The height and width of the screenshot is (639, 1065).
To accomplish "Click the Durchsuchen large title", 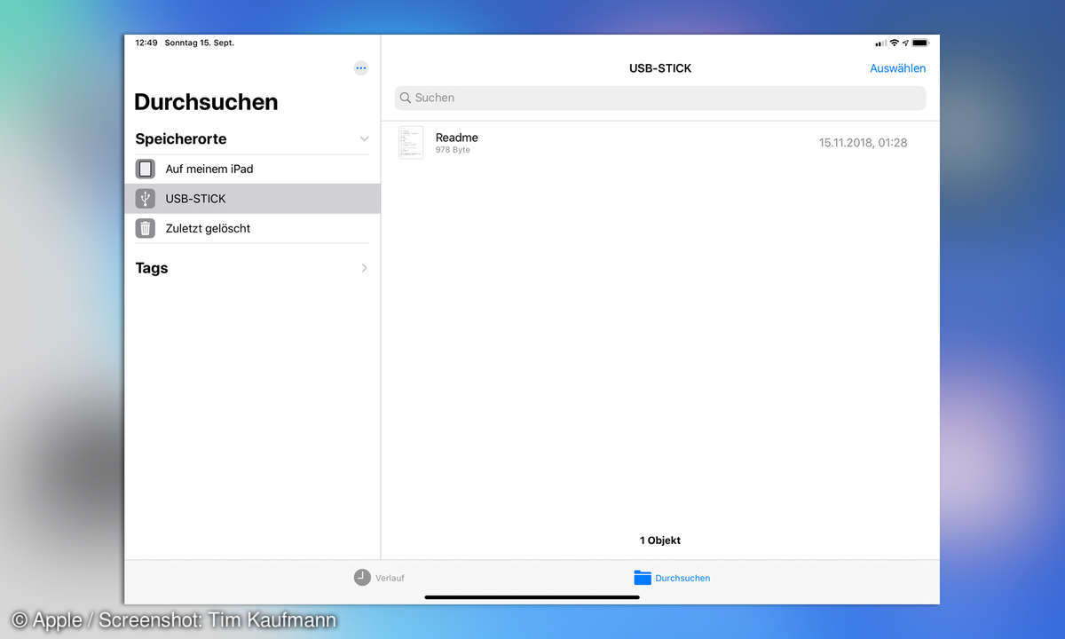I will [206, 102].
